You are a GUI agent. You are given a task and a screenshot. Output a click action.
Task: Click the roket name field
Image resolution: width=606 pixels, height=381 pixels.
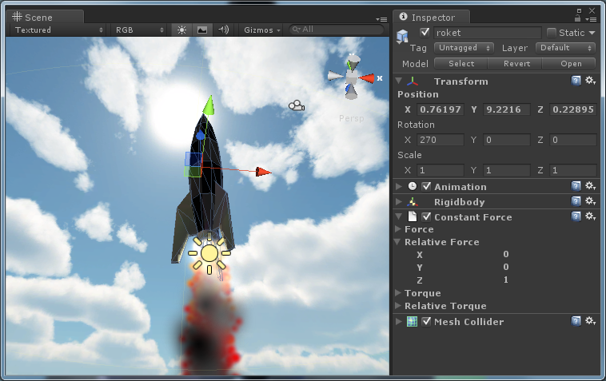click(x=488, y=33)
